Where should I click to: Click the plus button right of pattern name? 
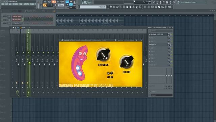point(107,7)
